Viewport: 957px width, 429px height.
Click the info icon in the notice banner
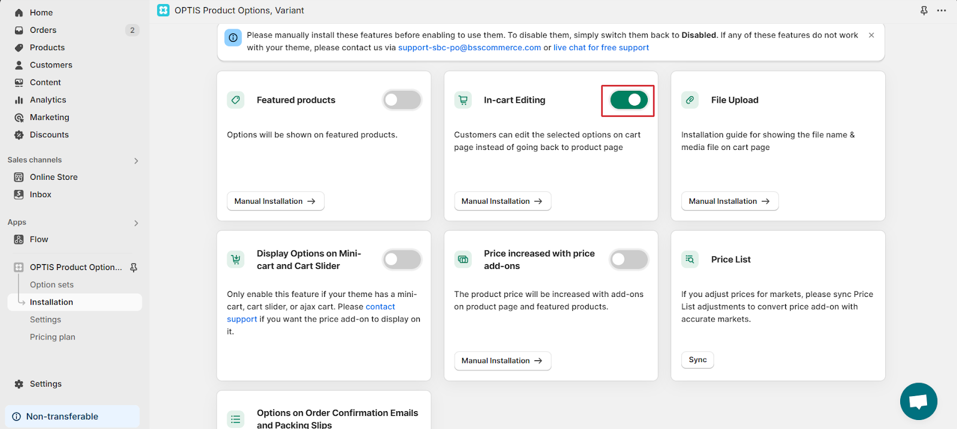tap(233, 38)
